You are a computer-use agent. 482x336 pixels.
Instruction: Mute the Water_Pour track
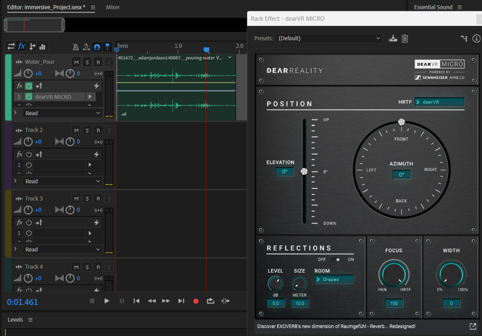point(76,63)
